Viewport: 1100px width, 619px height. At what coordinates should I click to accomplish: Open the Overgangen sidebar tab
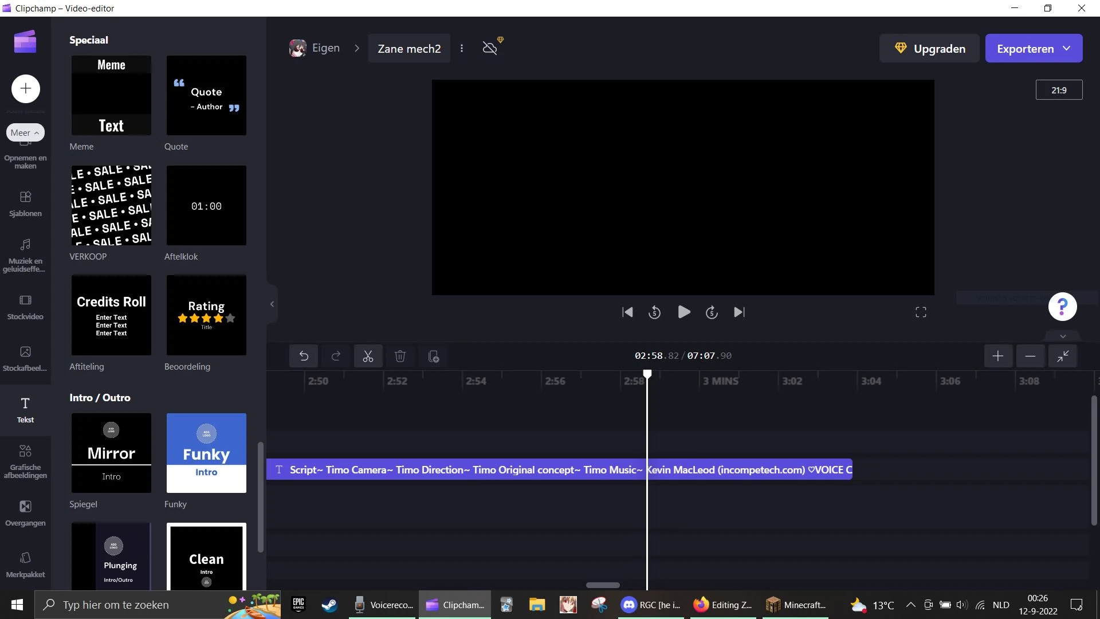(25, 513)
